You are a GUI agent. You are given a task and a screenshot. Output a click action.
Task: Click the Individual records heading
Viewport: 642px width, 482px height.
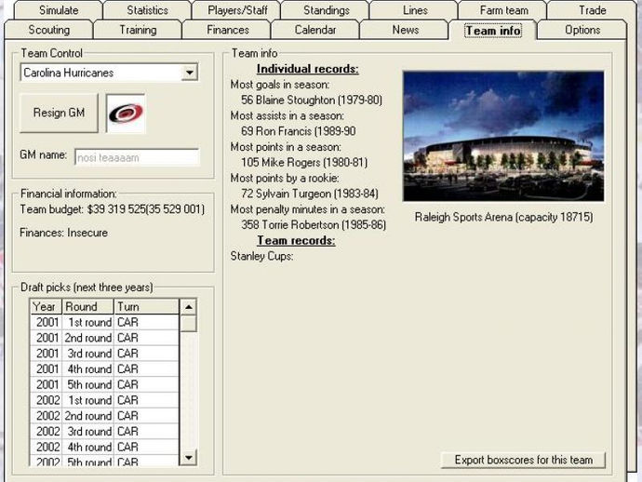(307, 69)
